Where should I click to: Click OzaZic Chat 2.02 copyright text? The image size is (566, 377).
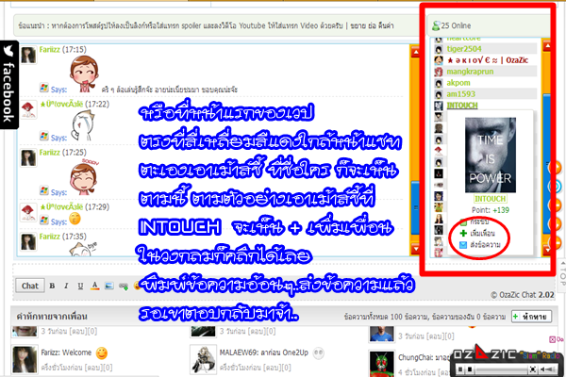523,295
